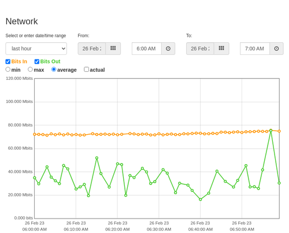Click the '06:50:00 AM' time axis label
289x233 pixels.
(242, 230)
